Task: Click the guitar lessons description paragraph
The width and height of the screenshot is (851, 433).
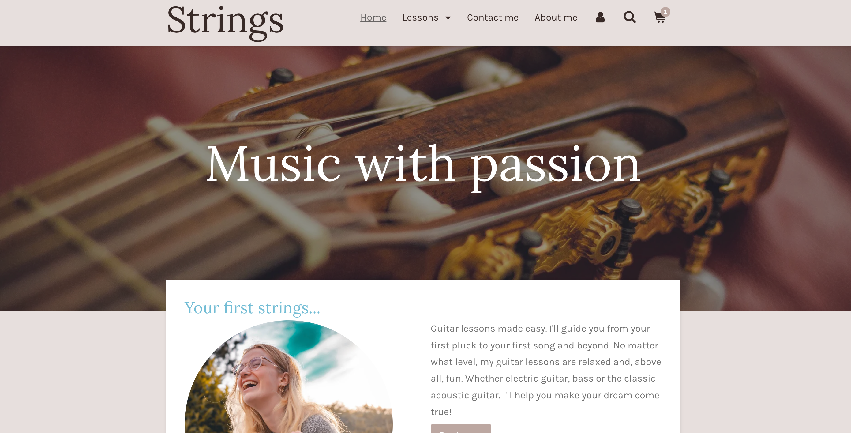Action: (x=546, y=370)
